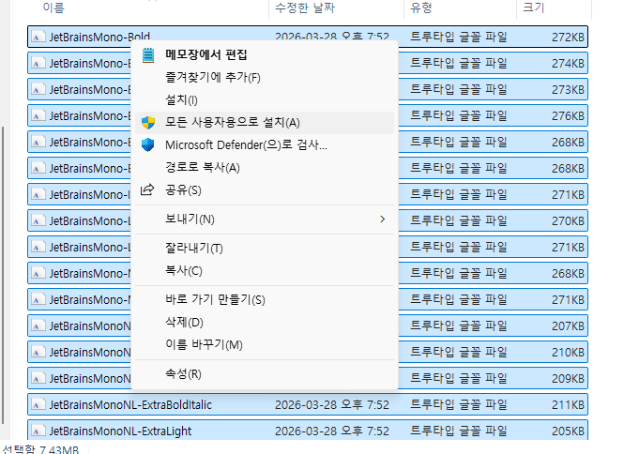Click the share icon beside 공유(S)
Image resolution: width=624 pixels, height=454 pixels.
[x=147, y=189]
